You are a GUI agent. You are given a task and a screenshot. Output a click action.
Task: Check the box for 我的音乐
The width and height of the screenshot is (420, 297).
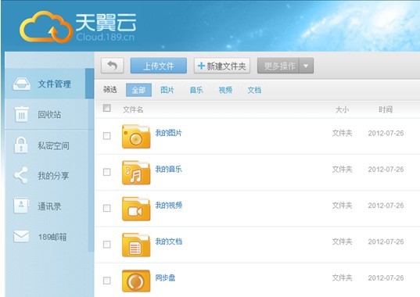point(107,172)
